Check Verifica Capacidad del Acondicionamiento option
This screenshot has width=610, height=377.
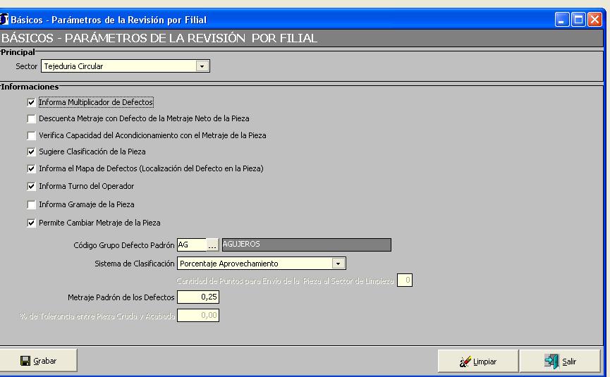pos(31,135)
